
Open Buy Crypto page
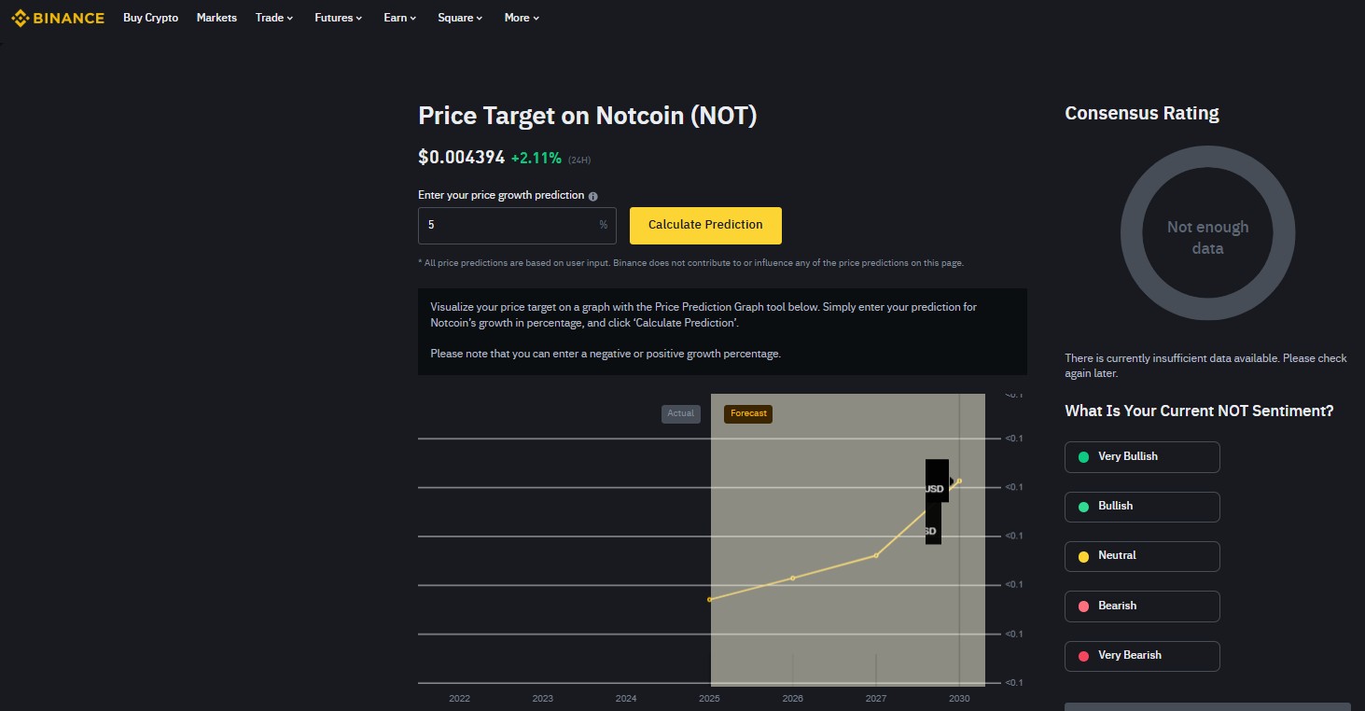(150, 18)
